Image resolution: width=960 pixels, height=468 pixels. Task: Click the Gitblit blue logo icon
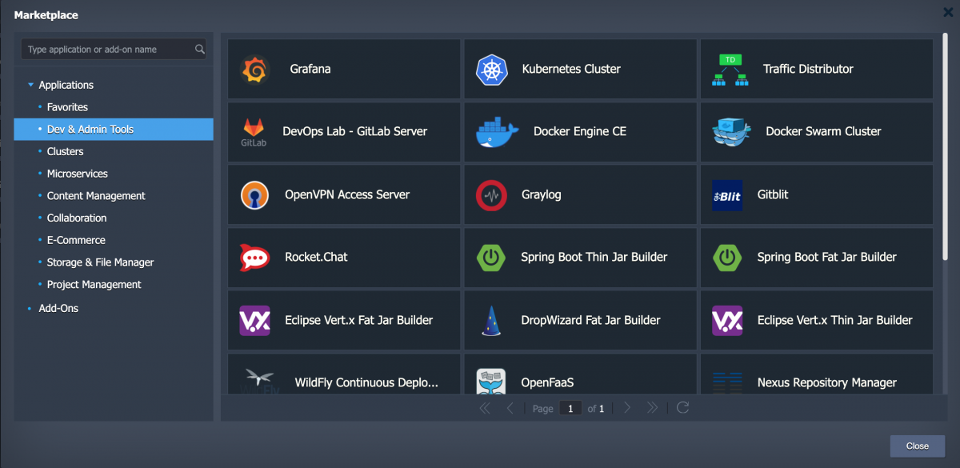click(x=726, y=195)
